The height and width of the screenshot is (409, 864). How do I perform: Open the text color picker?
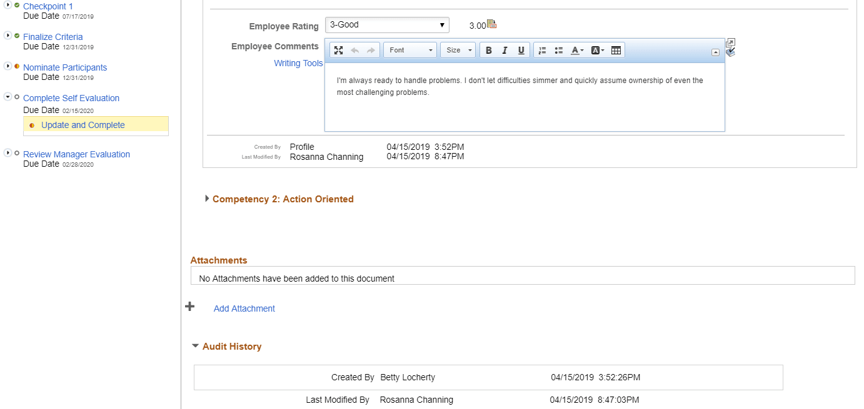578,51
